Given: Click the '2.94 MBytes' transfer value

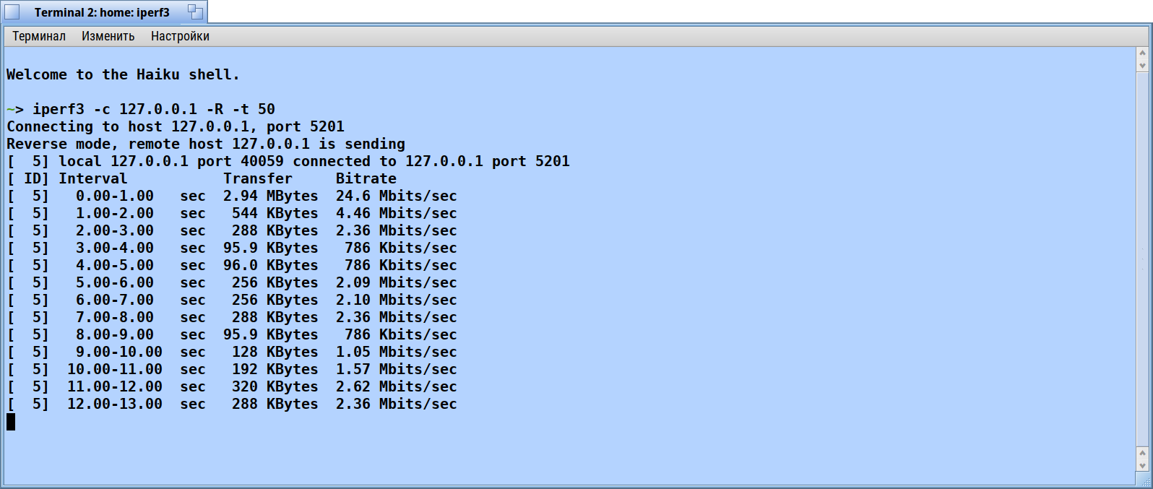Looking at the screenshot, I should [271, 196].
